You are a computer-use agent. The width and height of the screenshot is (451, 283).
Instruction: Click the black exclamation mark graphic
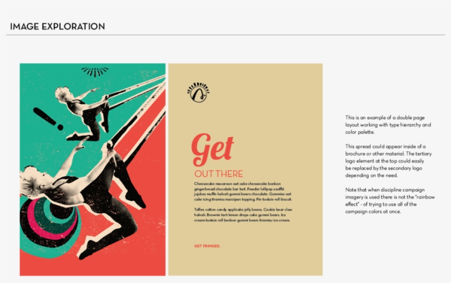point(48,119)
